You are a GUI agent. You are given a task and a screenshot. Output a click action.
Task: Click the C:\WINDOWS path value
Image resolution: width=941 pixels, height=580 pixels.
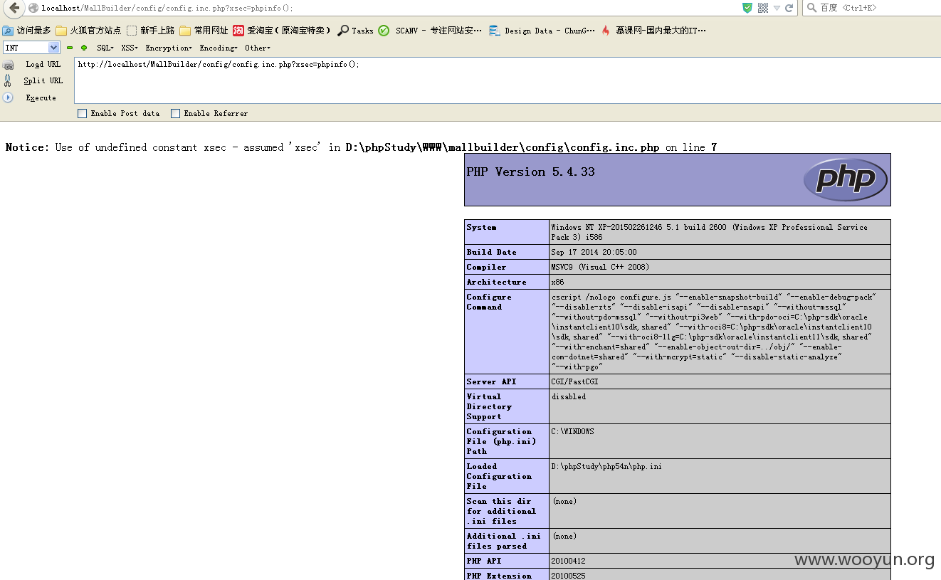coord(572,432)
